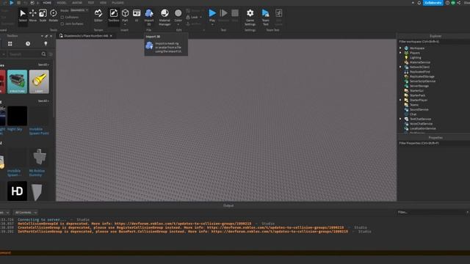Screen dimensions: 470x264
Task: Select the Structure category thumbnail
Action: click(17, 81)
